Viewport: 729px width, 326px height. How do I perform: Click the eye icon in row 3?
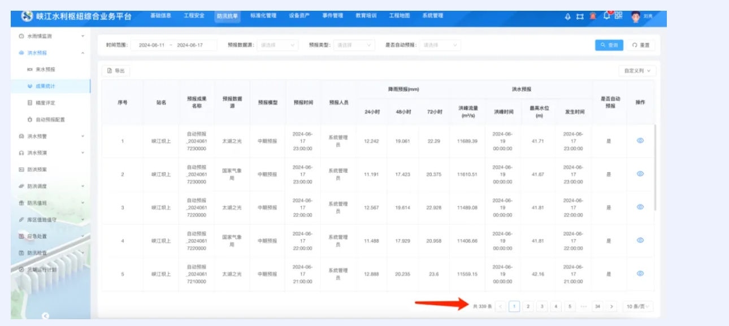pyautogui.click(x=640, y=207)
